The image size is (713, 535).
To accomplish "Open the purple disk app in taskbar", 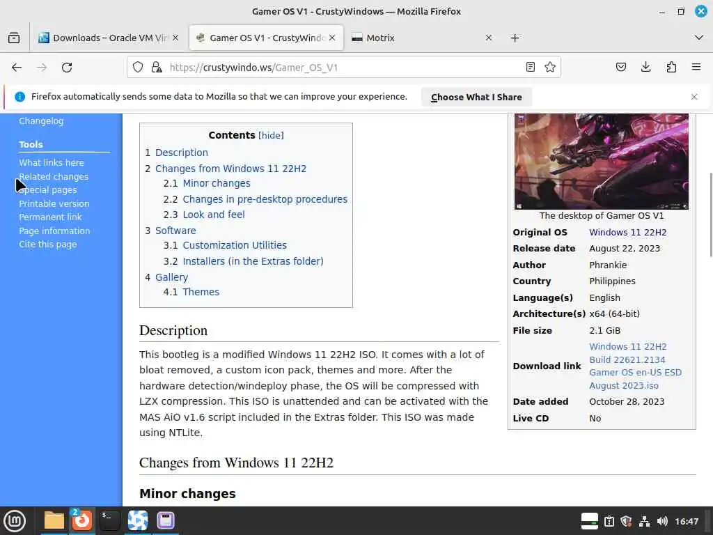I will point(166,520).
